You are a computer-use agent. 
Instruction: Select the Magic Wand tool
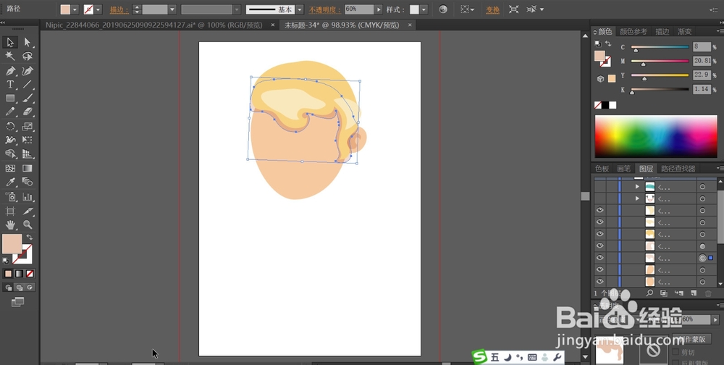click(10, 56)
